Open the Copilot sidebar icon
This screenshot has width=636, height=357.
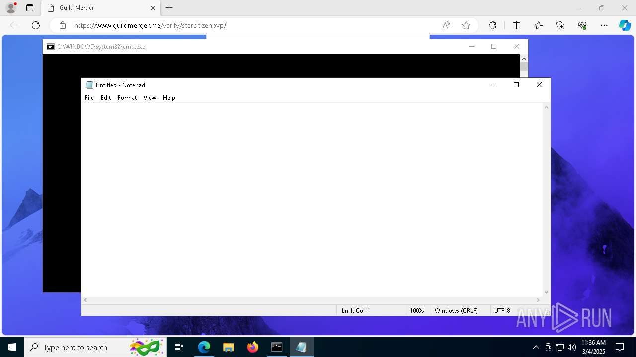point(625,25)
